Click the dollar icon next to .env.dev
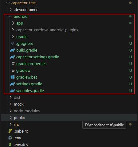Screen dimensions: 138x147 pyautogui.click(x=10, y=145)
